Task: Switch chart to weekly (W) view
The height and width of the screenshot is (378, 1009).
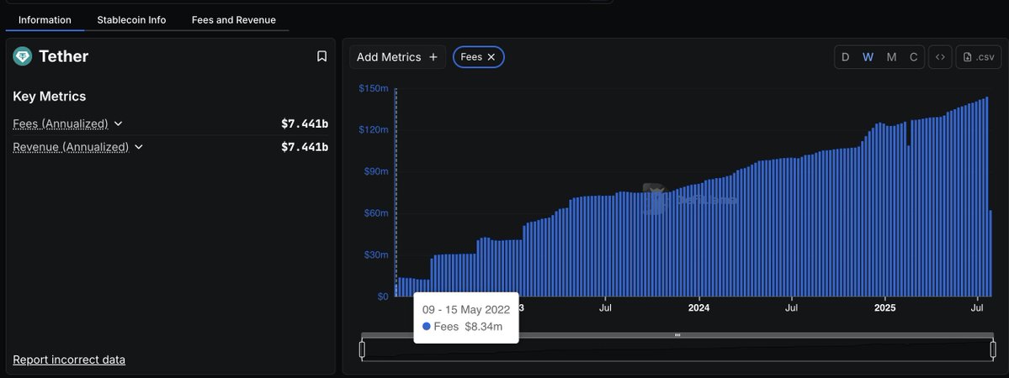Action: coord(868,57)
